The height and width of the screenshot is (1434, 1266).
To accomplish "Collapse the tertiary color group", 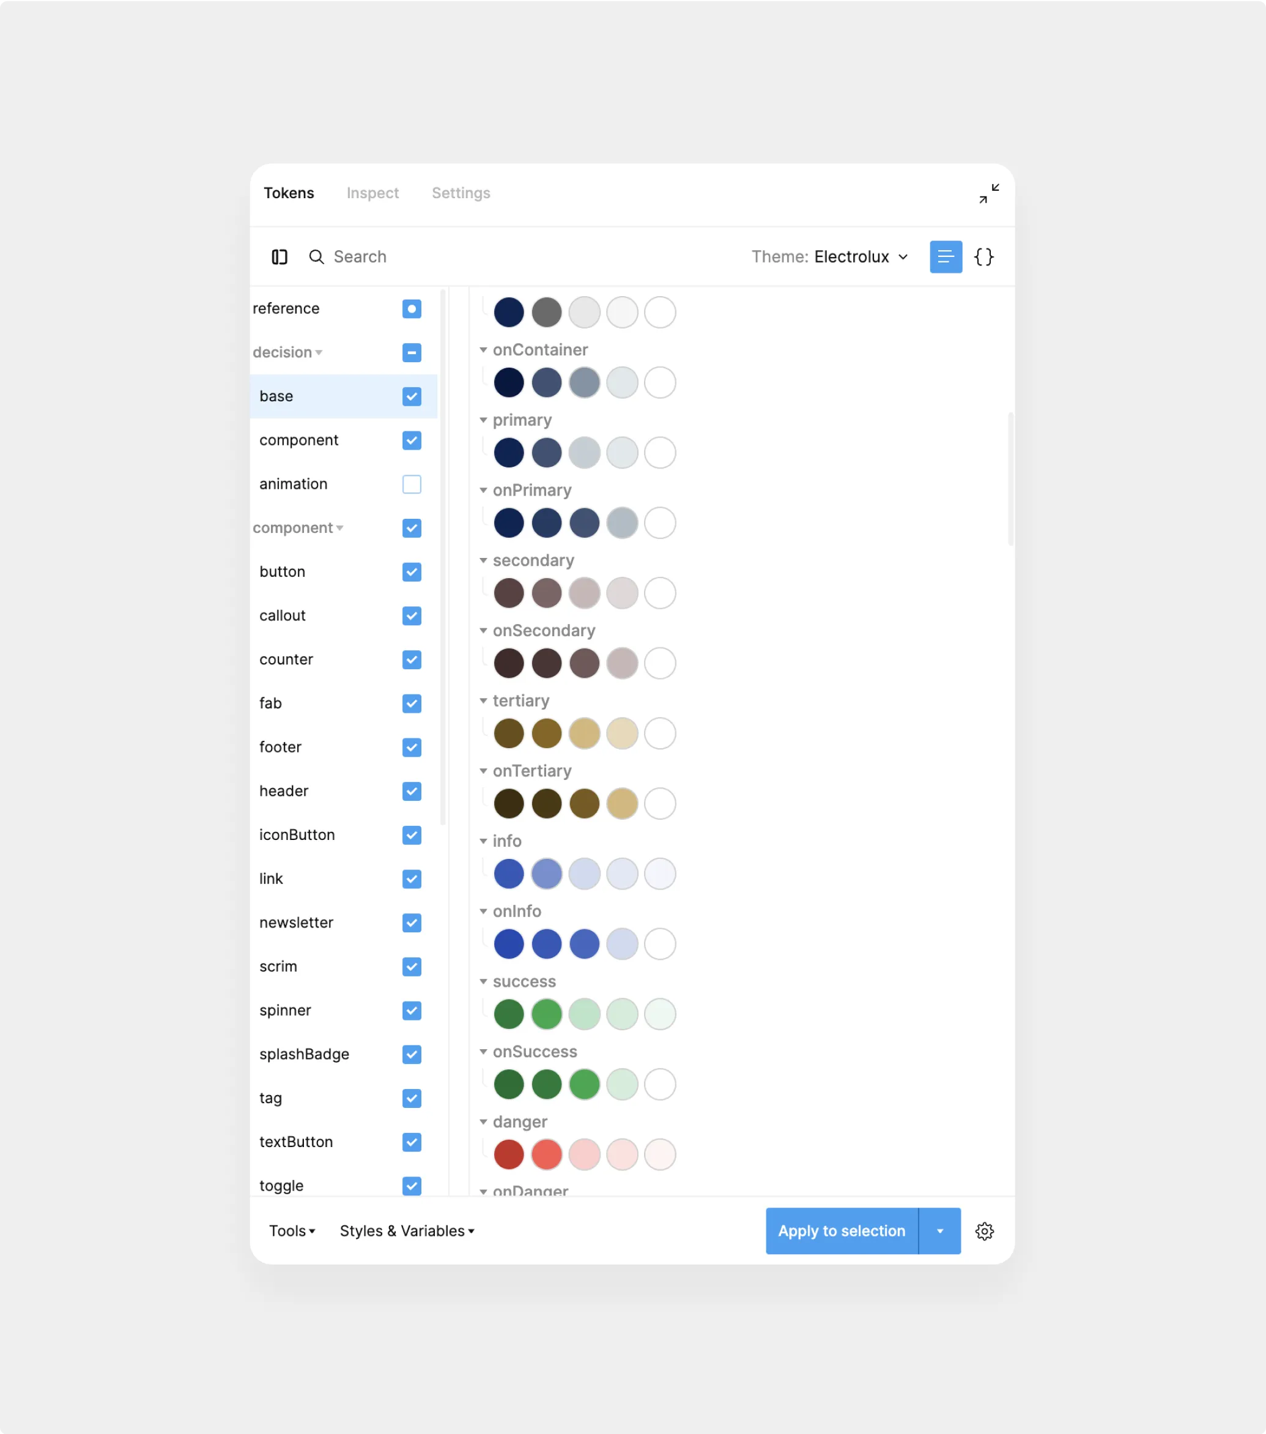I will pos(483,701).
